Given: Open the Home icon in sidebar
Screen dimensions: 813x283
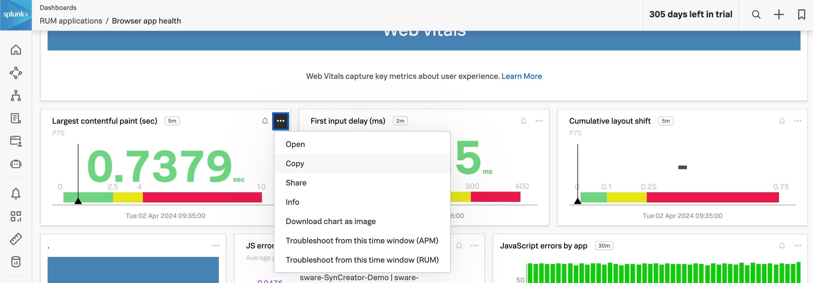Looking at the screenshot, I should point(16,50).
